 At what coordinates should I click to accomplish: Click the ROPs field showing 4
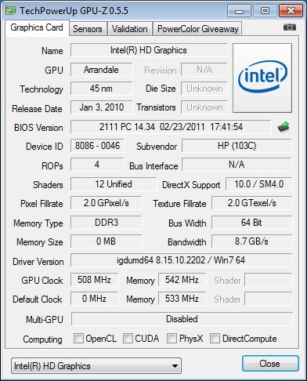[x=97, y=165]
